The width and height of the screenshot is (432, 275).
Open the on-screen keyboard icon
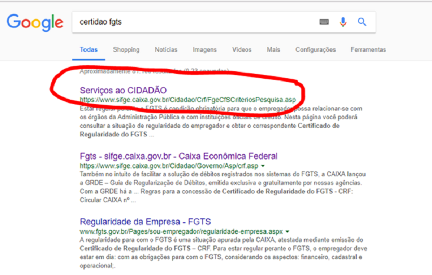[x=324, y=22]
